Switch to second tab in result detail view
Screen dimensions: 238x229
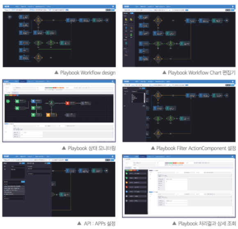135,168
